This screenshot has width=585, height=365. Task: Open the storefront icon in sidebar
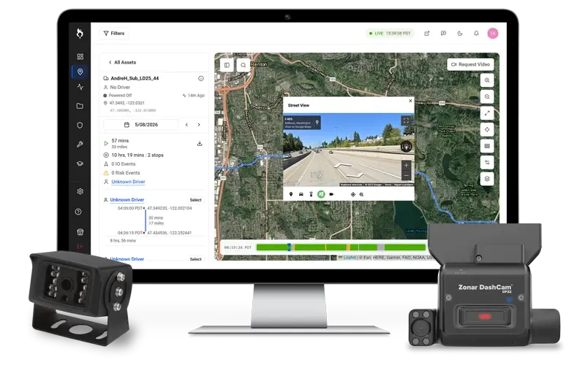coord(80,231)
